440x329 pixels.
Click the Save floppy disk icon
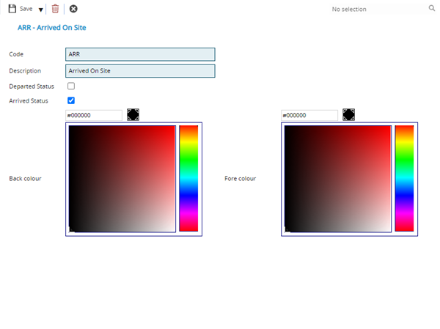12,9
